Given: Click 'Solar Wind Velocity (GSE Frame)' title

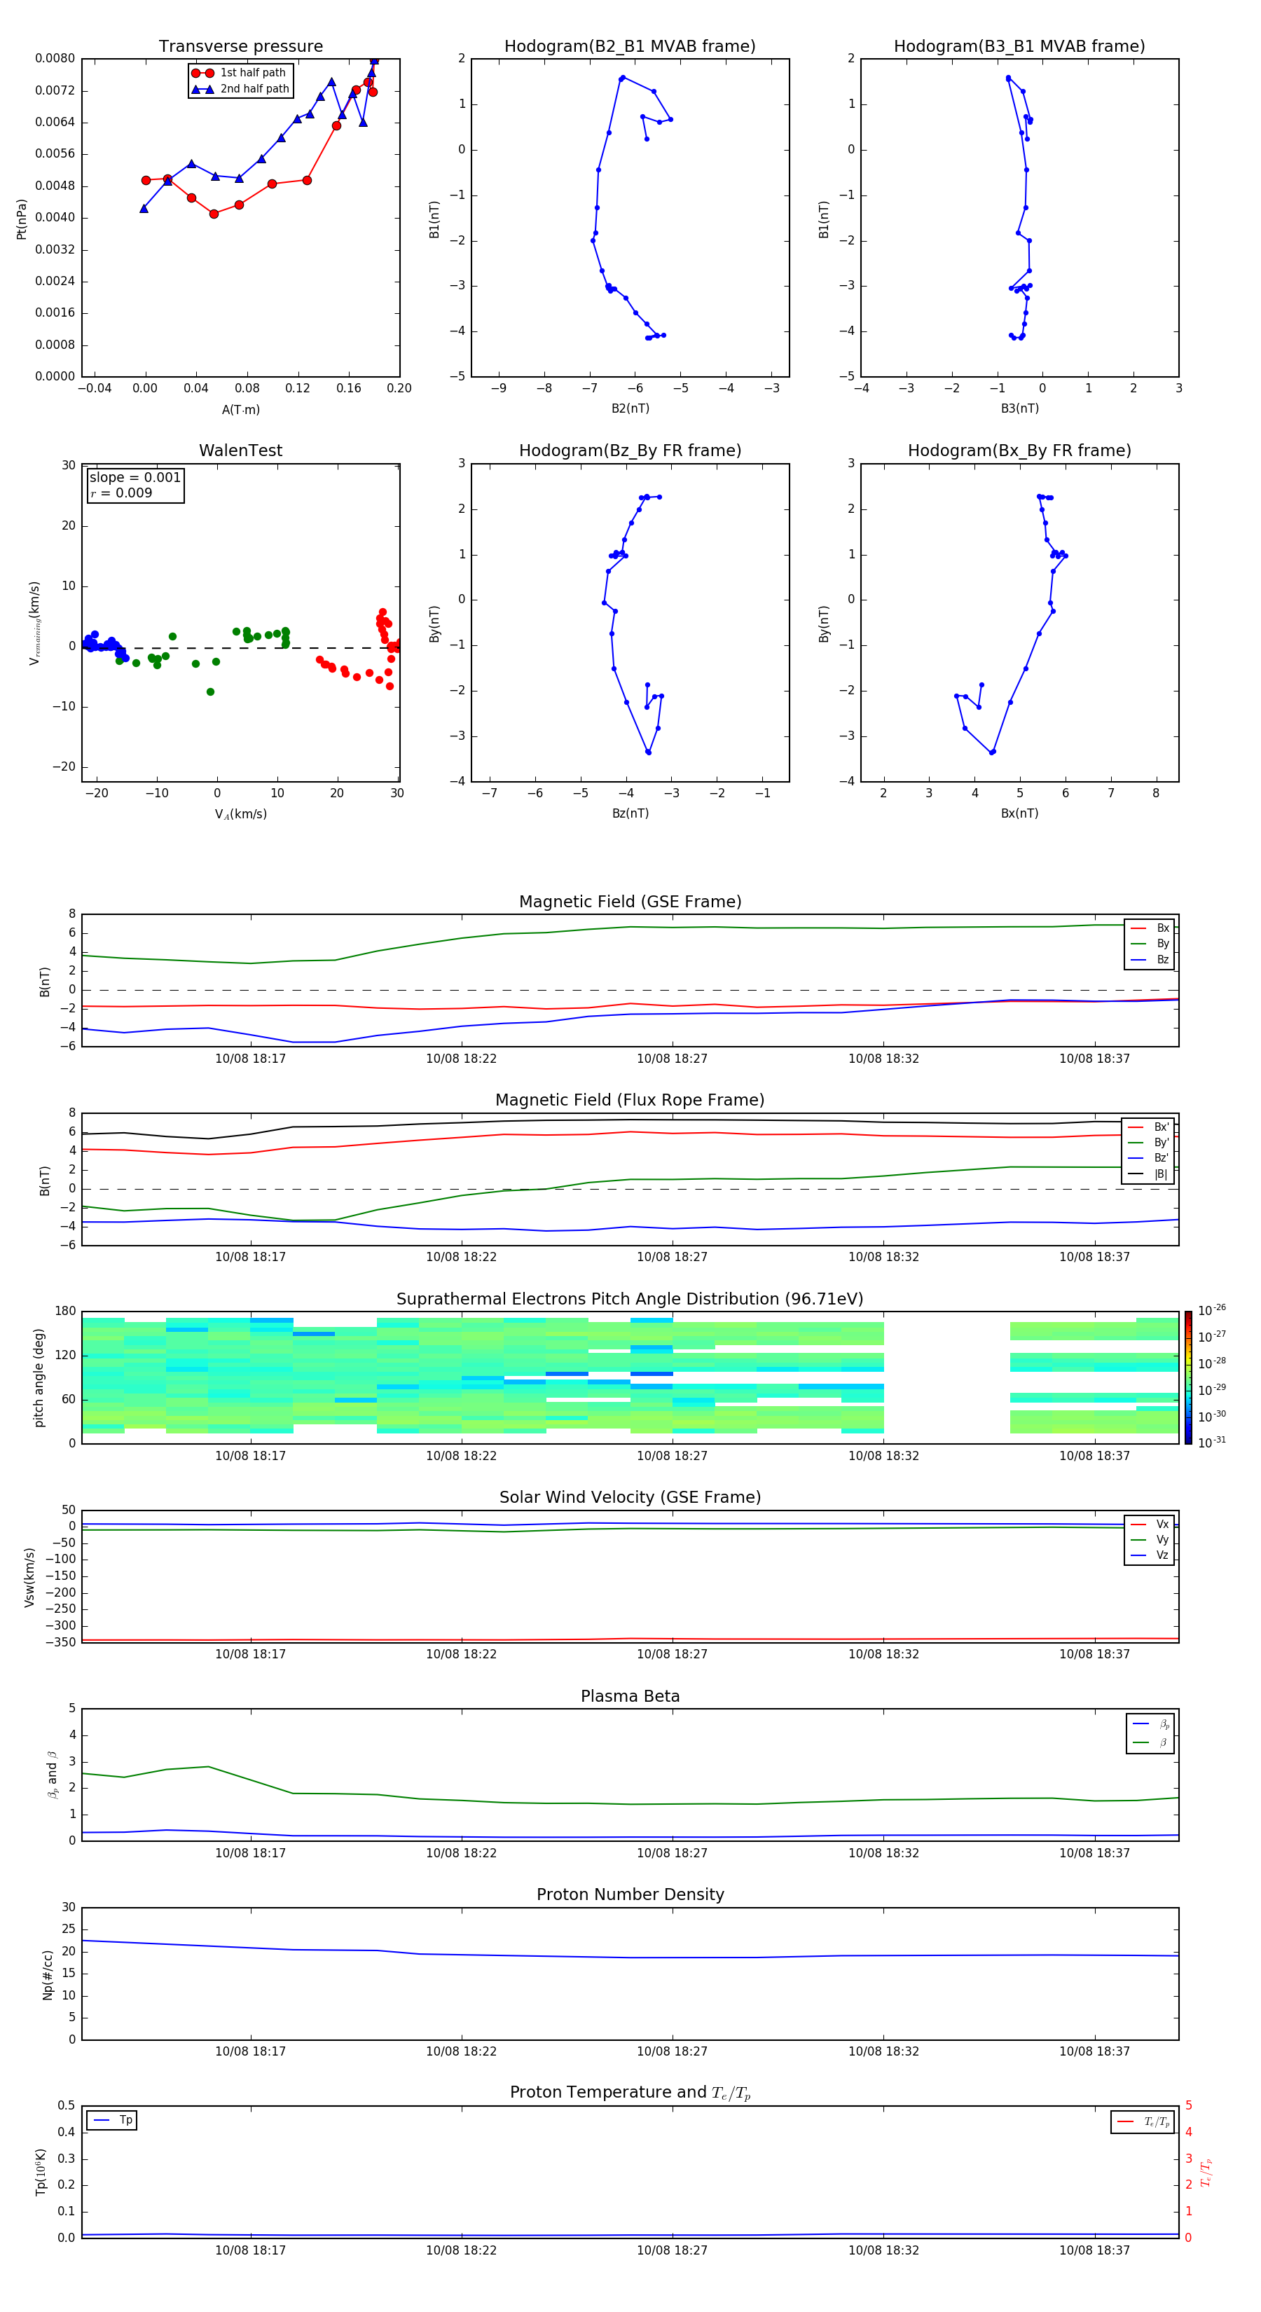Looking at the screenshot, I should 630,1497.
